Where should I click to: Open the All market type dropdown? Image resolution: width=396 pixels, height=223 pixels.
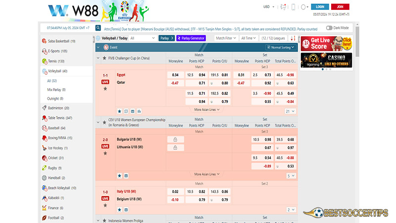point(143,38)
